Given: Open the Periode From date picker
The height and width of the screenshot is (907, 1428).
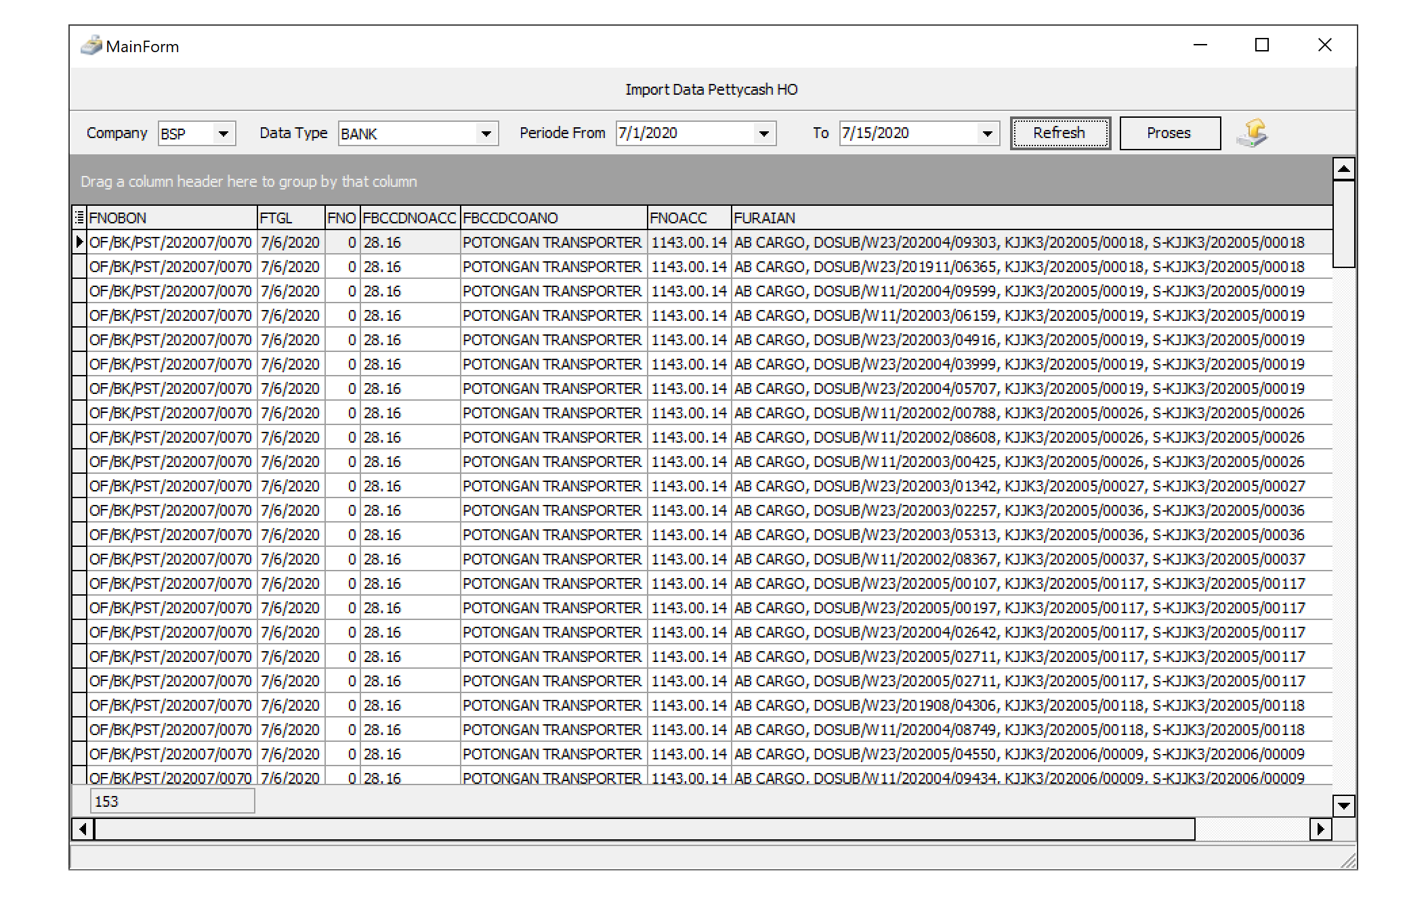Looking at the screenshot, I should click(x=764, y=133).
